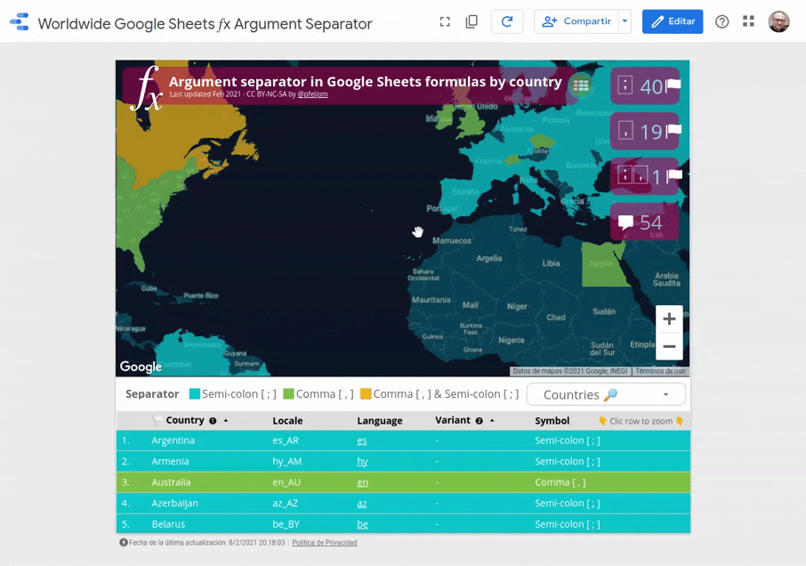Select the Belarus row
The image size is (806, 566).
[x=403, y=524]
